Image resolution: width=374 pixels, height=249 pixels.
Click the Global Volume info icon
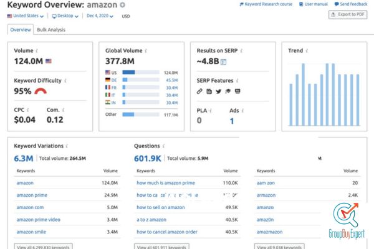(146, 51)
